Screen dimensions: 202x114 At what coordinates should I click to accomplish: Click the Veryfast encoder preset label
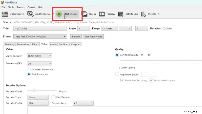[x=63, y=91]
